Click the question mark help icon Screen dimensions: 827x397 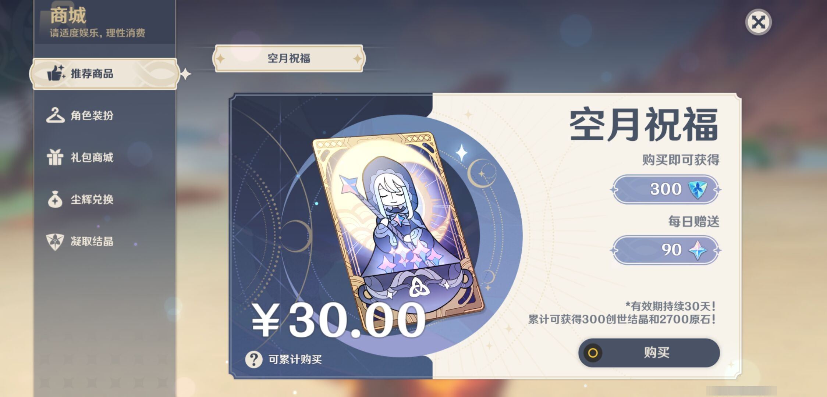tap(254, 359)
